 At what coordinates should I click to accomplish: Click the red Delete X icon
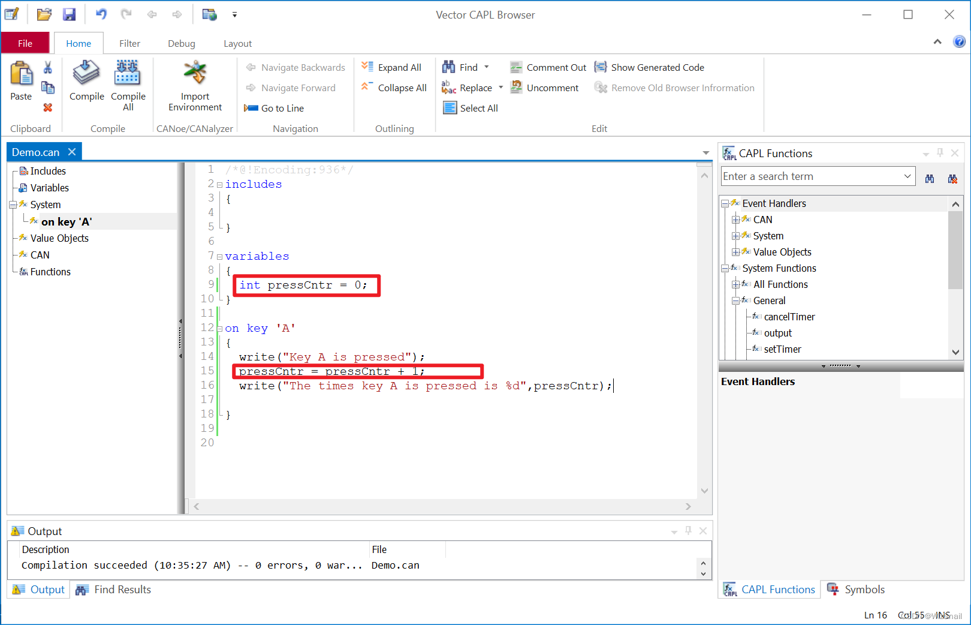[48, 107]
